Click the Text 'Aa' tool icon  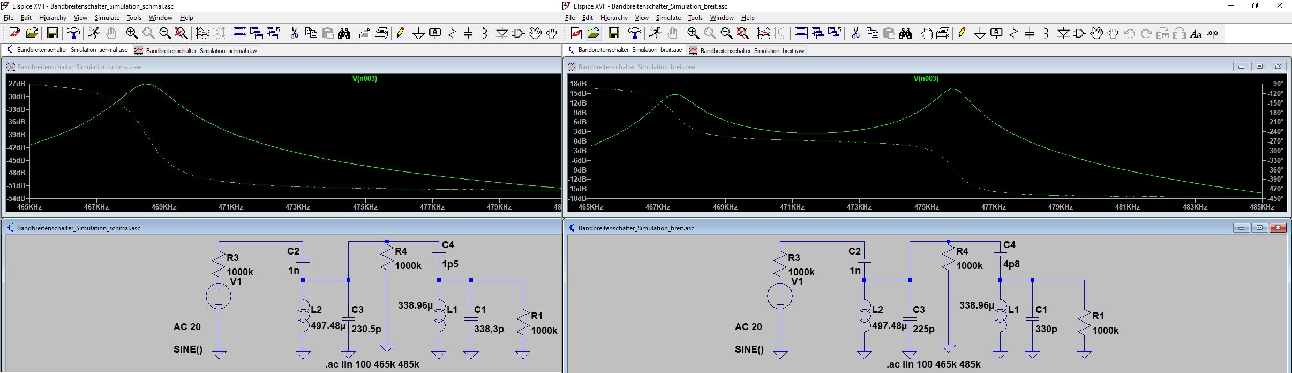coord(1196,33)
